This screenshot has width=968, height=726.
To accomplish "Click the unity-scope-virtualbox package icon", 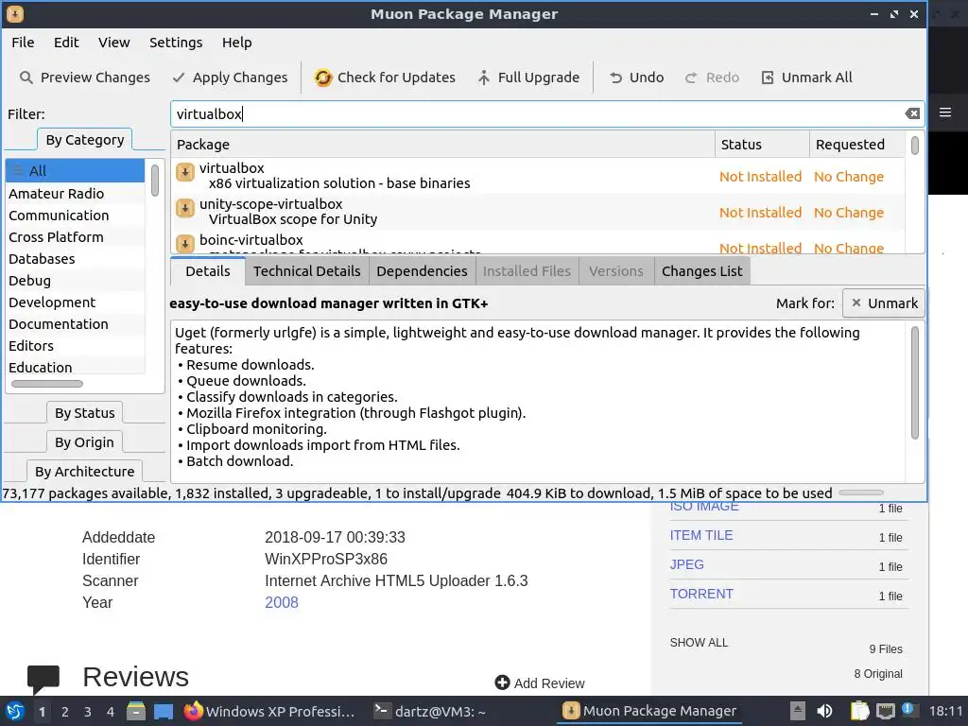I will pyautogui.click(x=184, y=208).
